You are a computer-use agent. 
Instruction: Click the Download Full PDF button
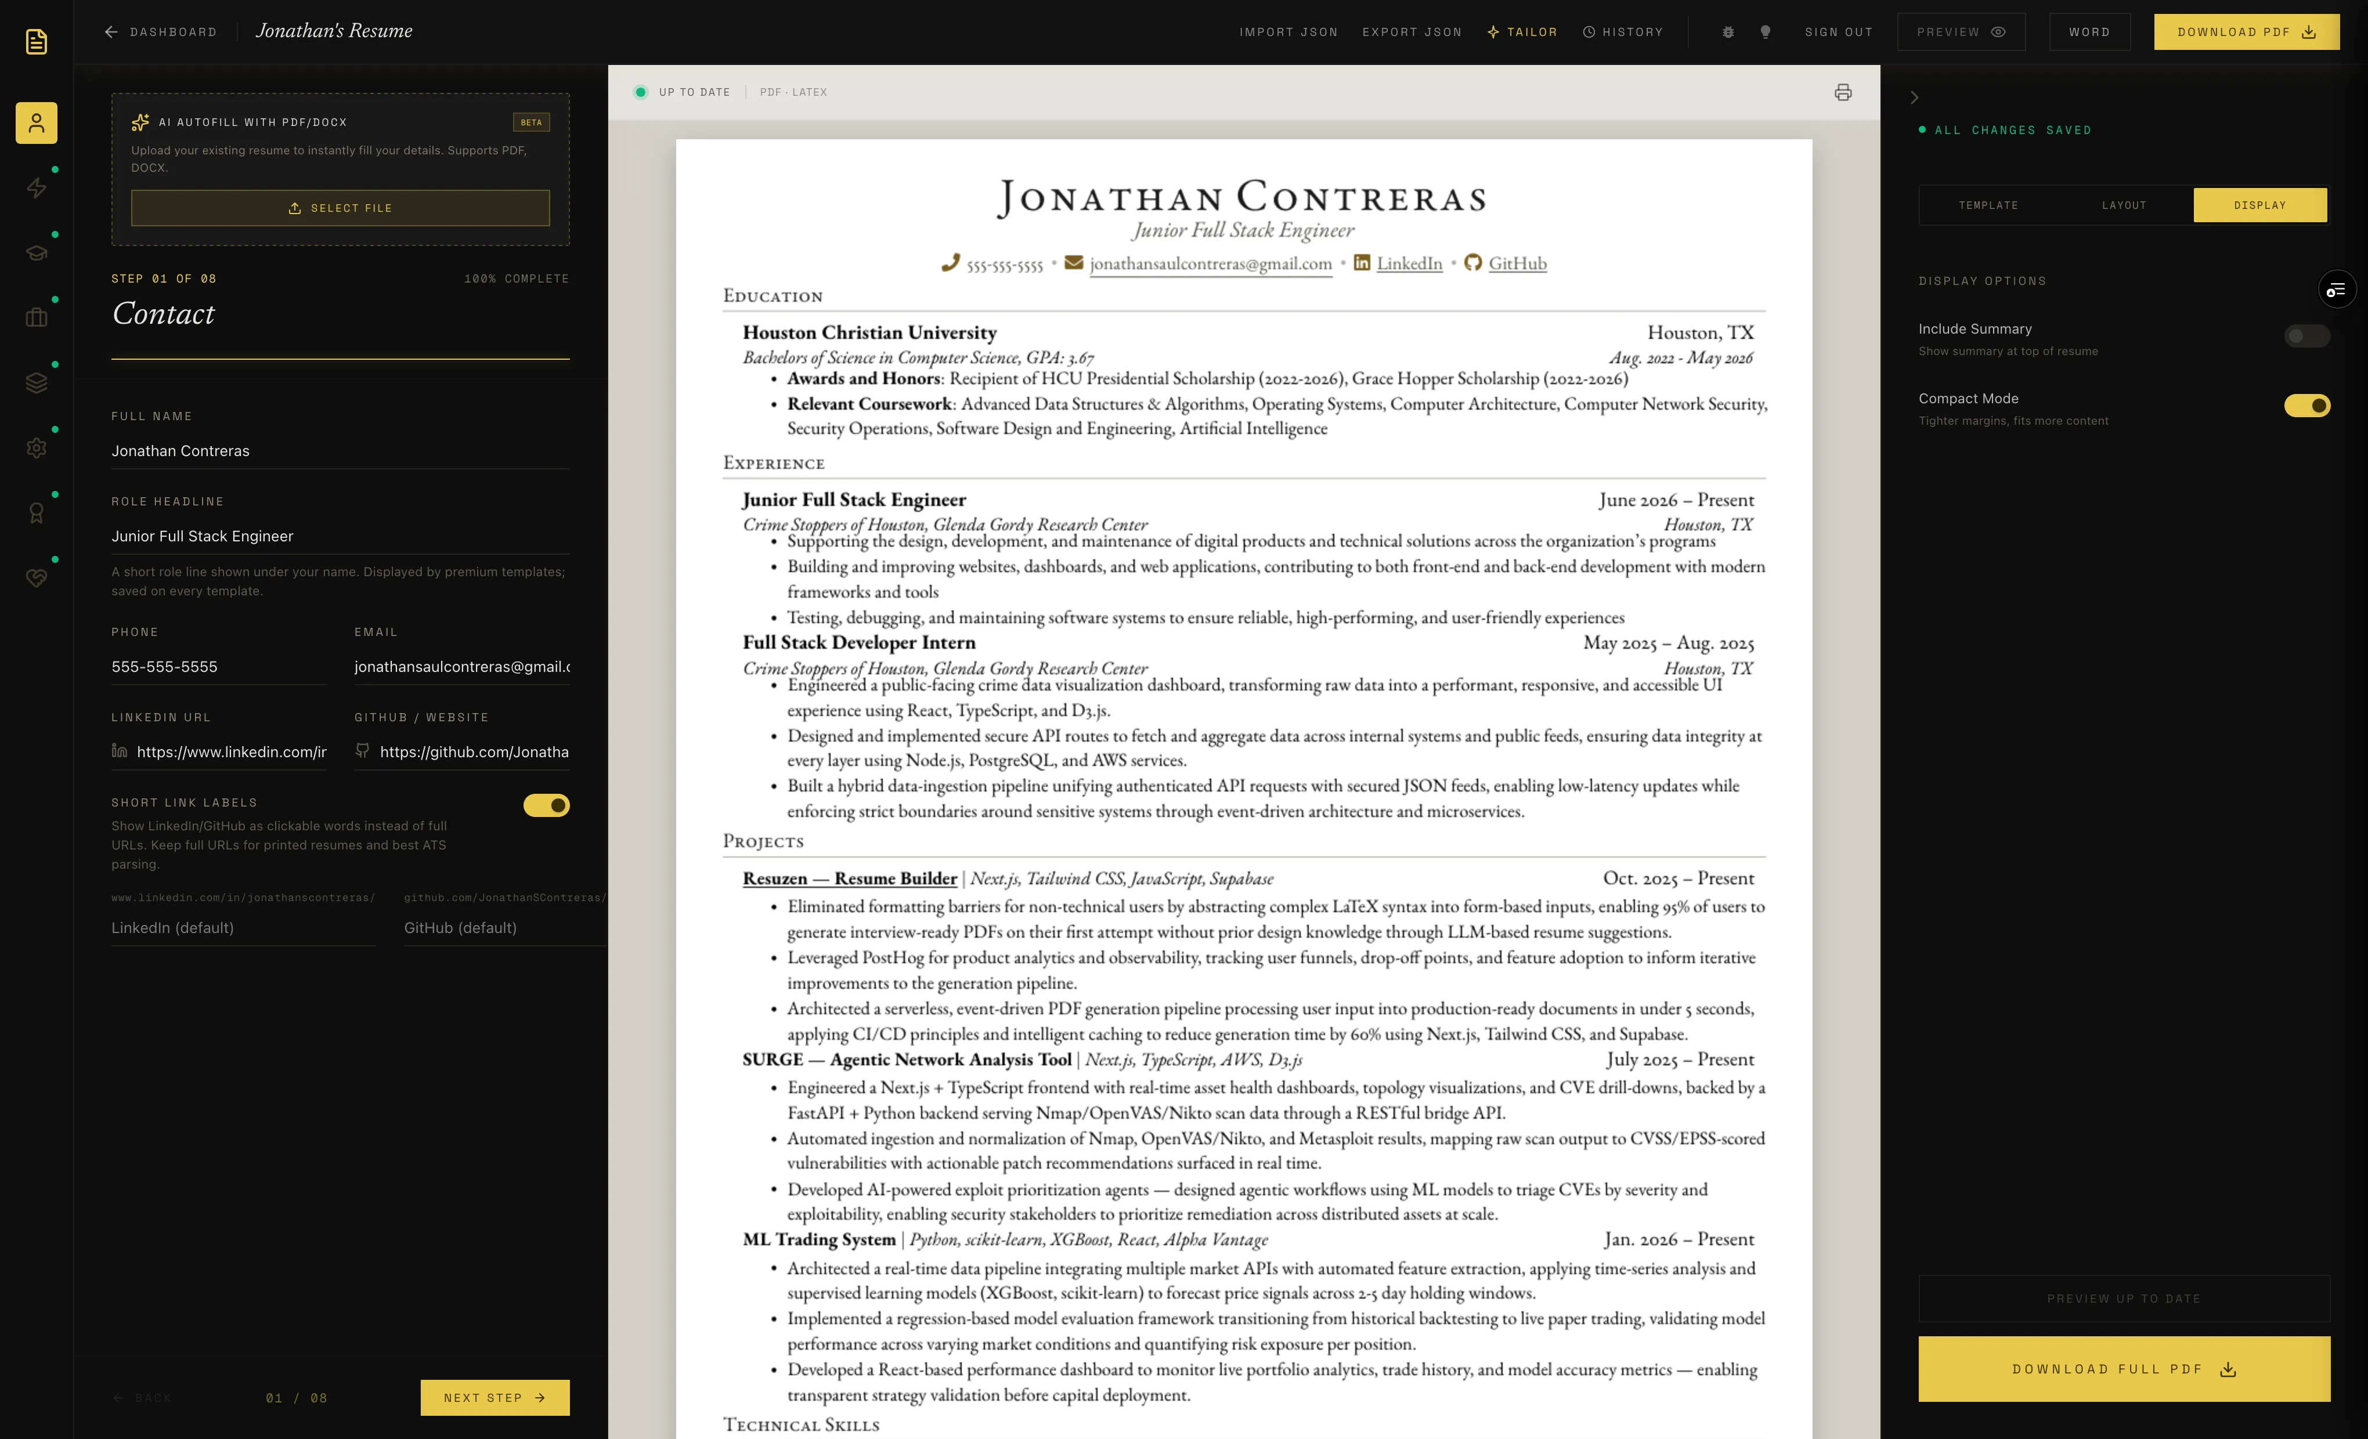tap(2124, 1368)
